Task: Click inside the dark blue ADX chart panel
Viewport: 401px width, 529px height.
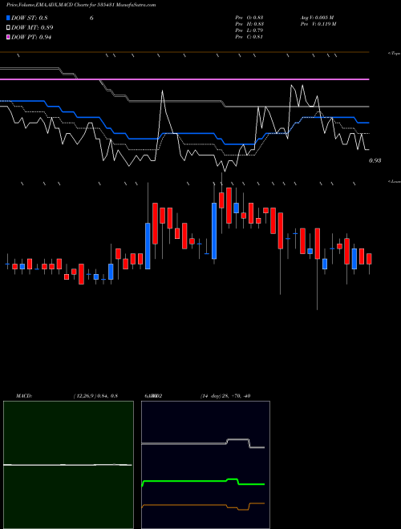Action: coord(205,465)
